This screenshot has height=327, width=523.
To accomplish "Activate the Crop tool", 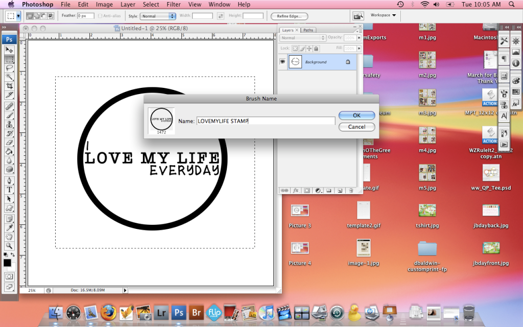I will [9, 85].
